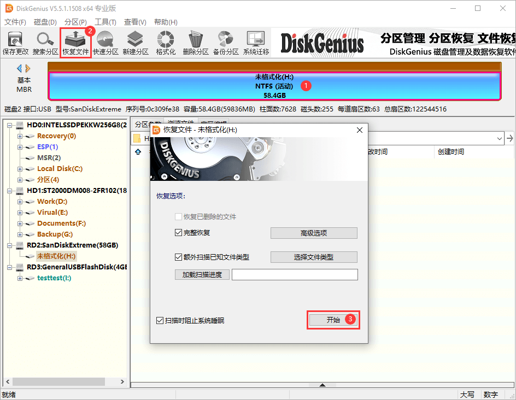516x400 pixels.
Task: Toggle prevent system sleep while scanning checkbox
Action: 160,320
